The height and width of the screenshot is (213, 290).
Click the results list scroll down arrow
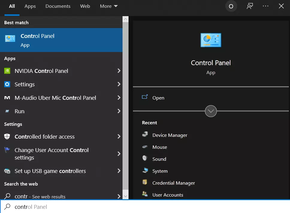126,196
